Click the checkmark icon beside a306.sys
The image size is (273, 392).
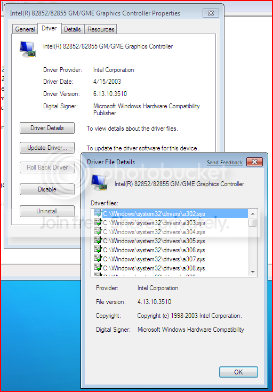pos(98,250)
